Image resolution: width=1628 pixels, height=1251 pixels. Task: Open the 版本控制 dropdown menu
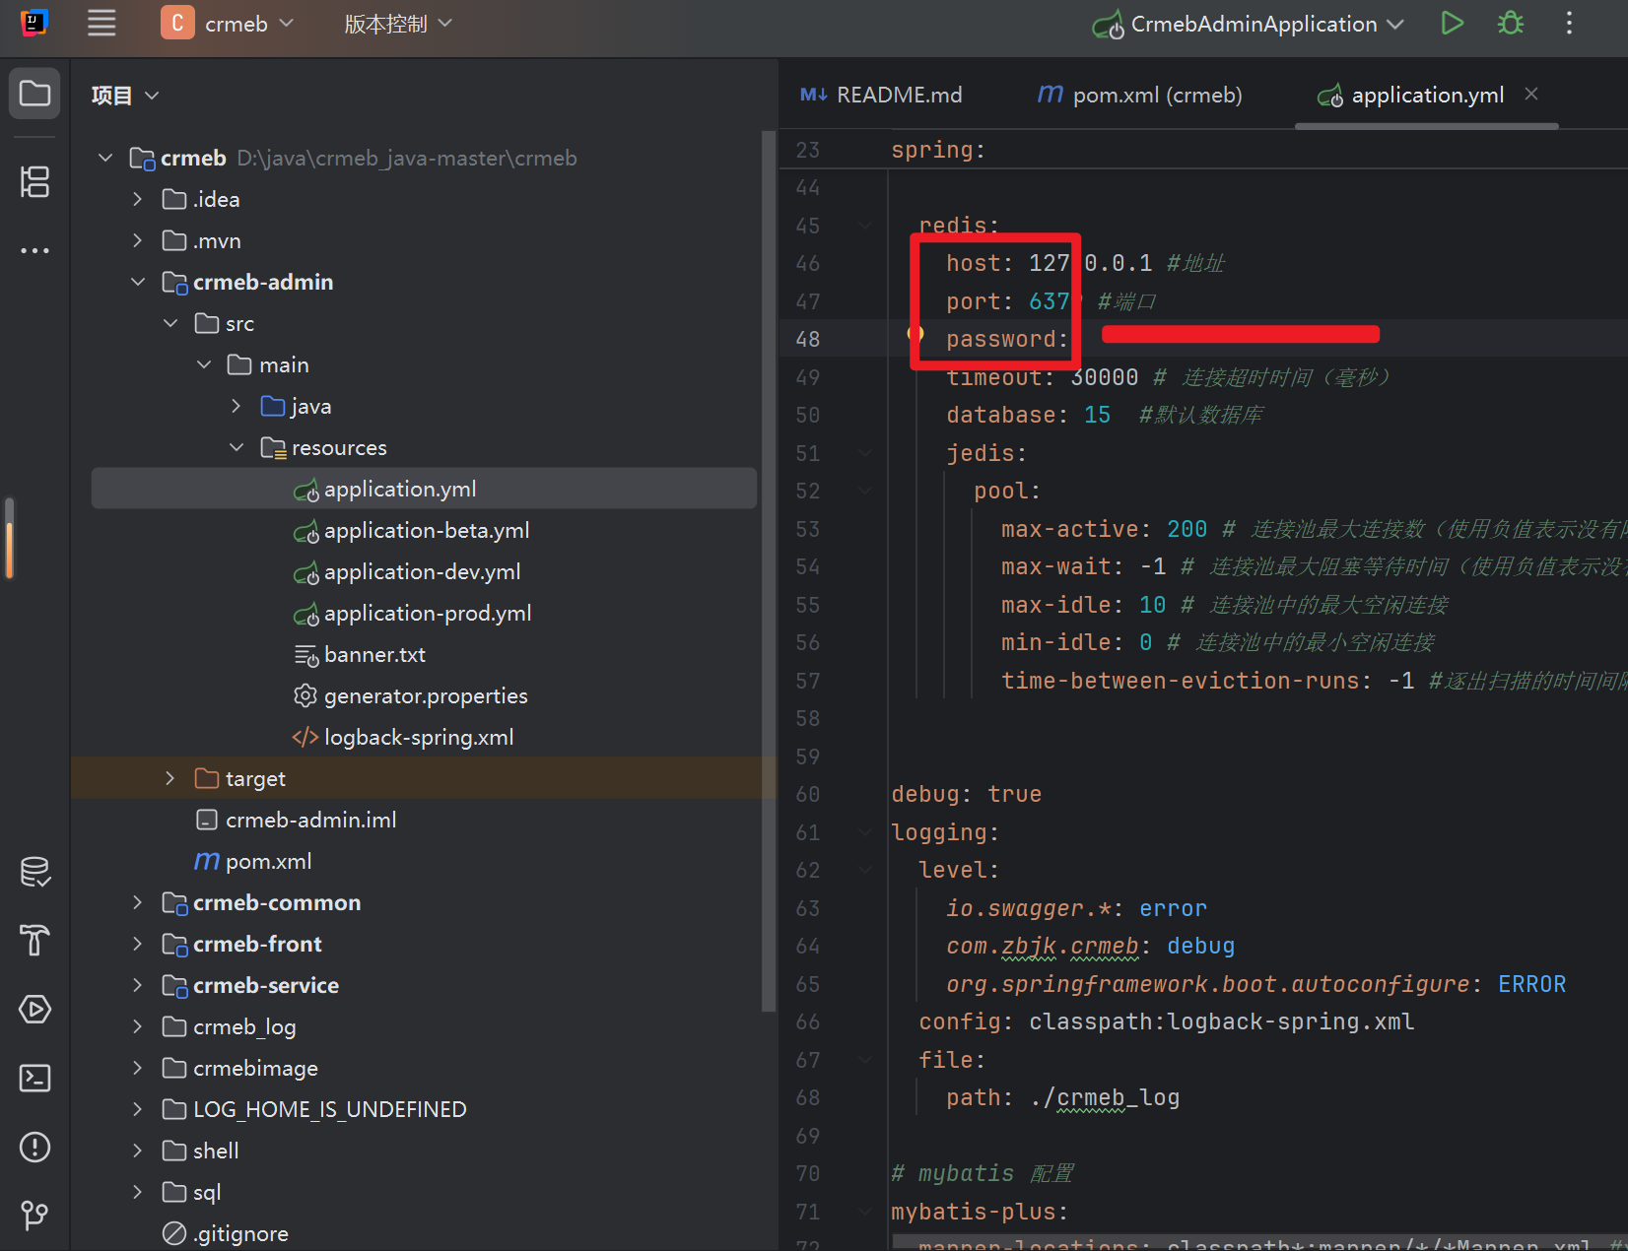[x=398, y=24]
